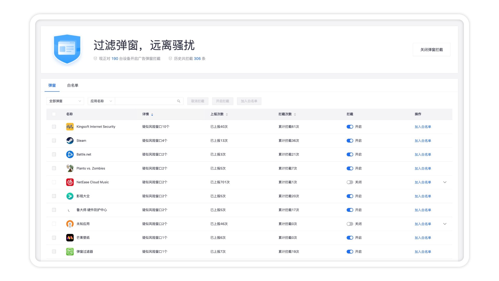The image size is (499, 281).
Task: Click the 306 intercepted history count
Action: (197, 59)
